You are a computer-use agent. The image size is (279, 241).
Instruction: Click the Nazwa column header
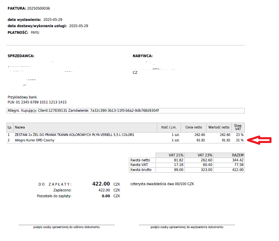20,127
